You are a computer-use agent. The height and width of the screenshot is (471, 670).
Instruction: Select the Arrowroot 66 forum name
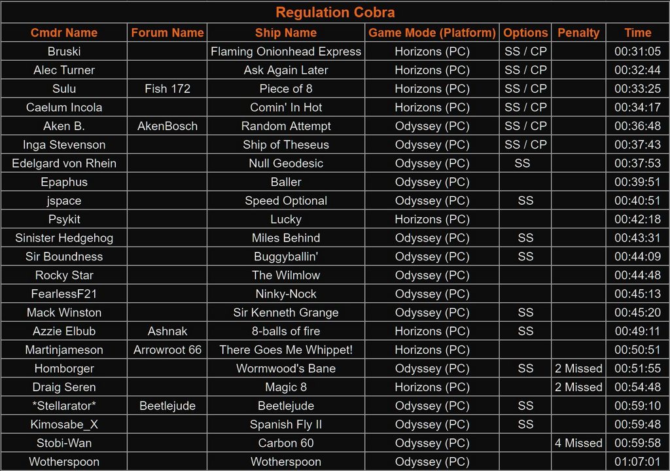167,350
